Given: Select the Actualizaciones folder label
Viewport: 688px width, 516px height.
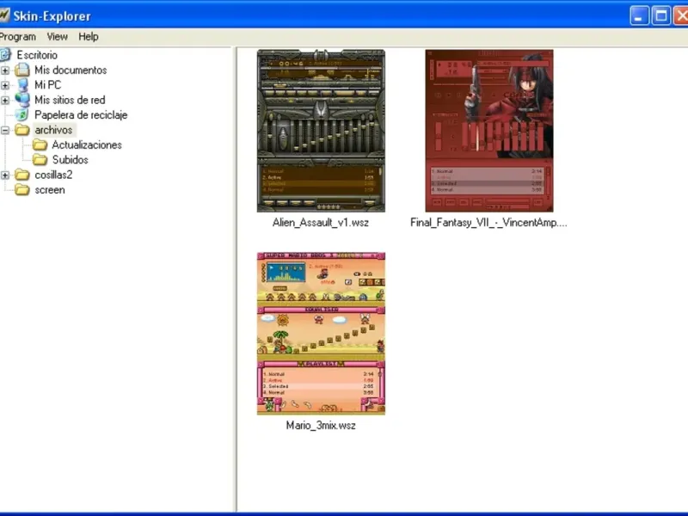Looking at the screenshot, I should point(87,144).
